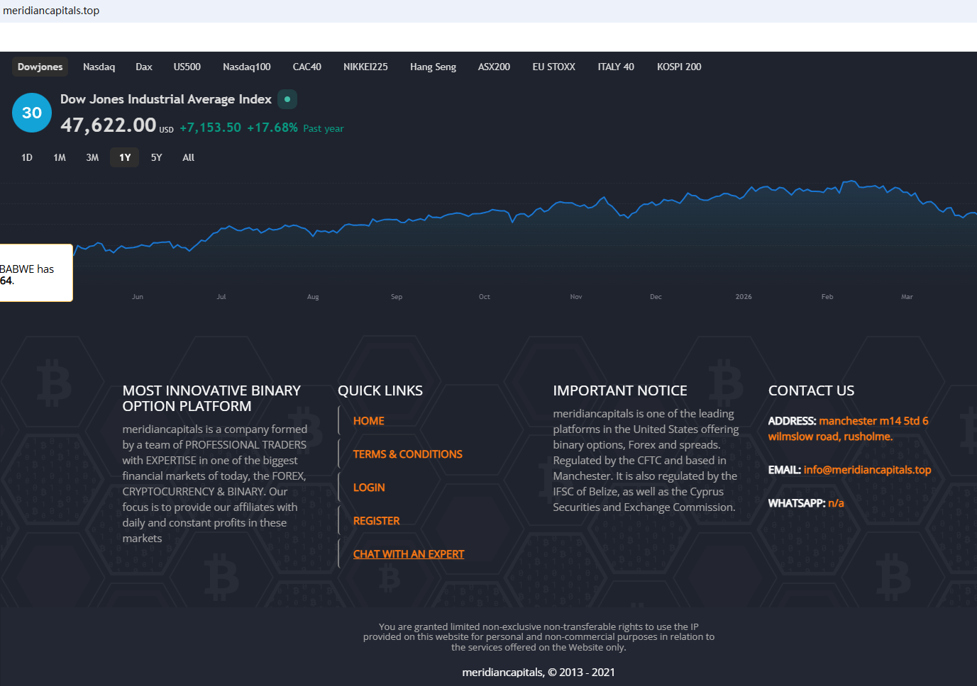Open TERMS & CONDITIONS link
Screen dimensions: 977x686
(x=407, y=454)
